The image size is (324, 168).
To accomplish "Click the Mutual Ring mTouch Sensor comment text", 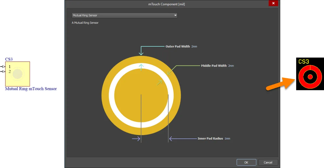I will click(x=31, y=89).
